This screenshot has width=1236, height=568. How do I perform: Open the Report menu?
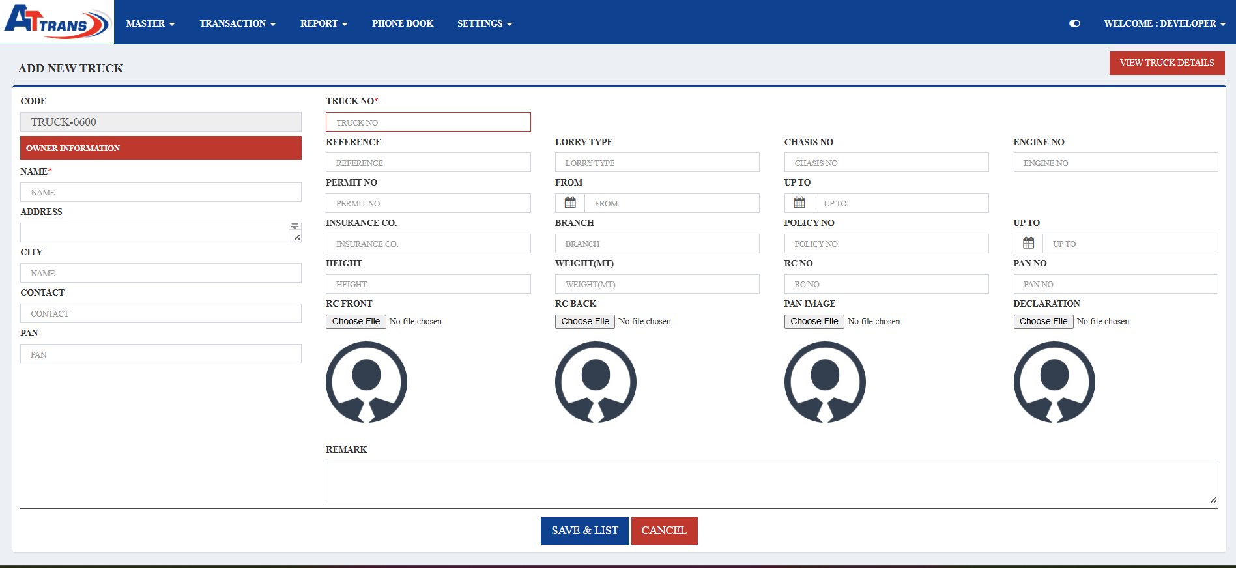pyautogui.click(x=324, y=23)
